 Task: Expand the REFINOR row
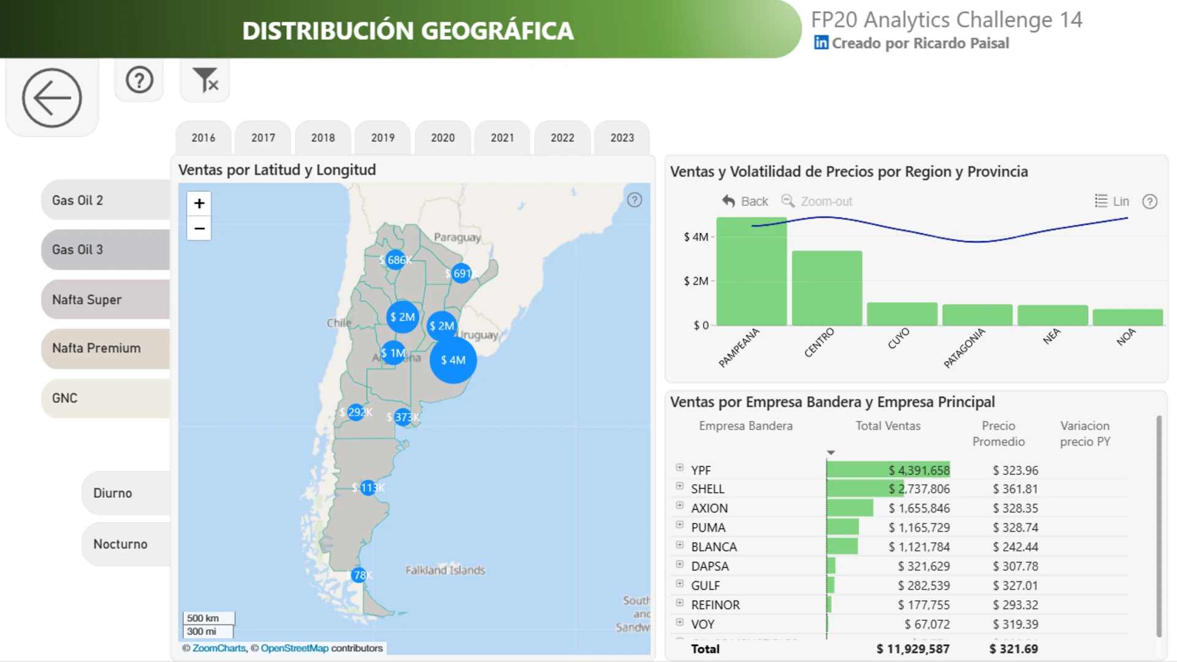680,603
